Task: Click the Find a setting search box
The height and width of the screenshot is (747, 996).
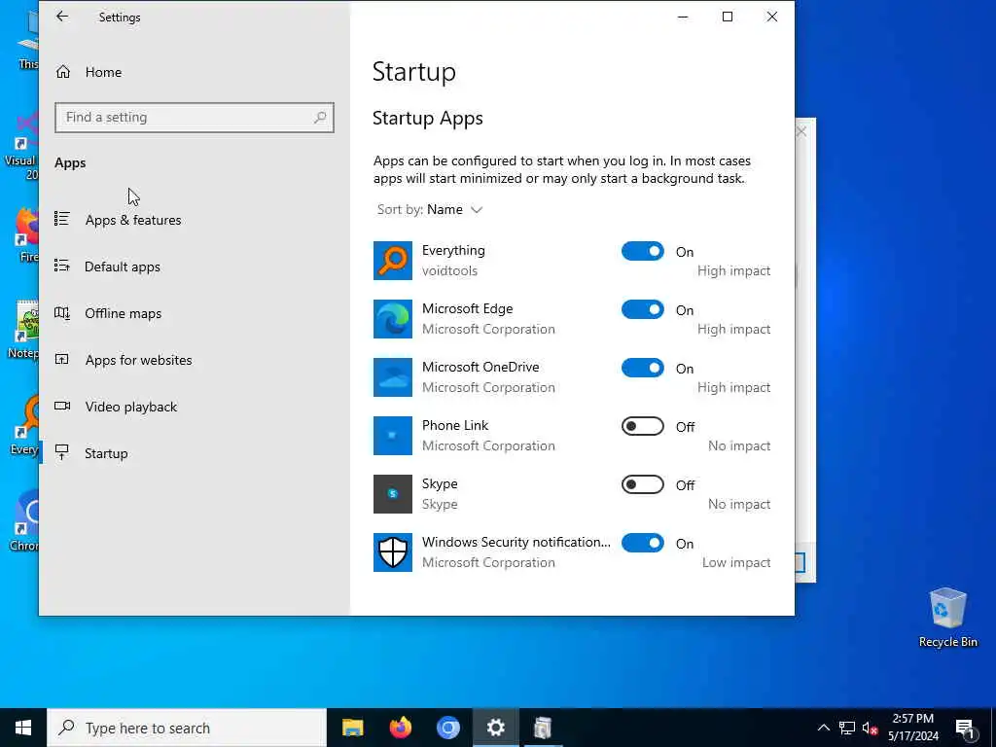Action: click(195, 118)
